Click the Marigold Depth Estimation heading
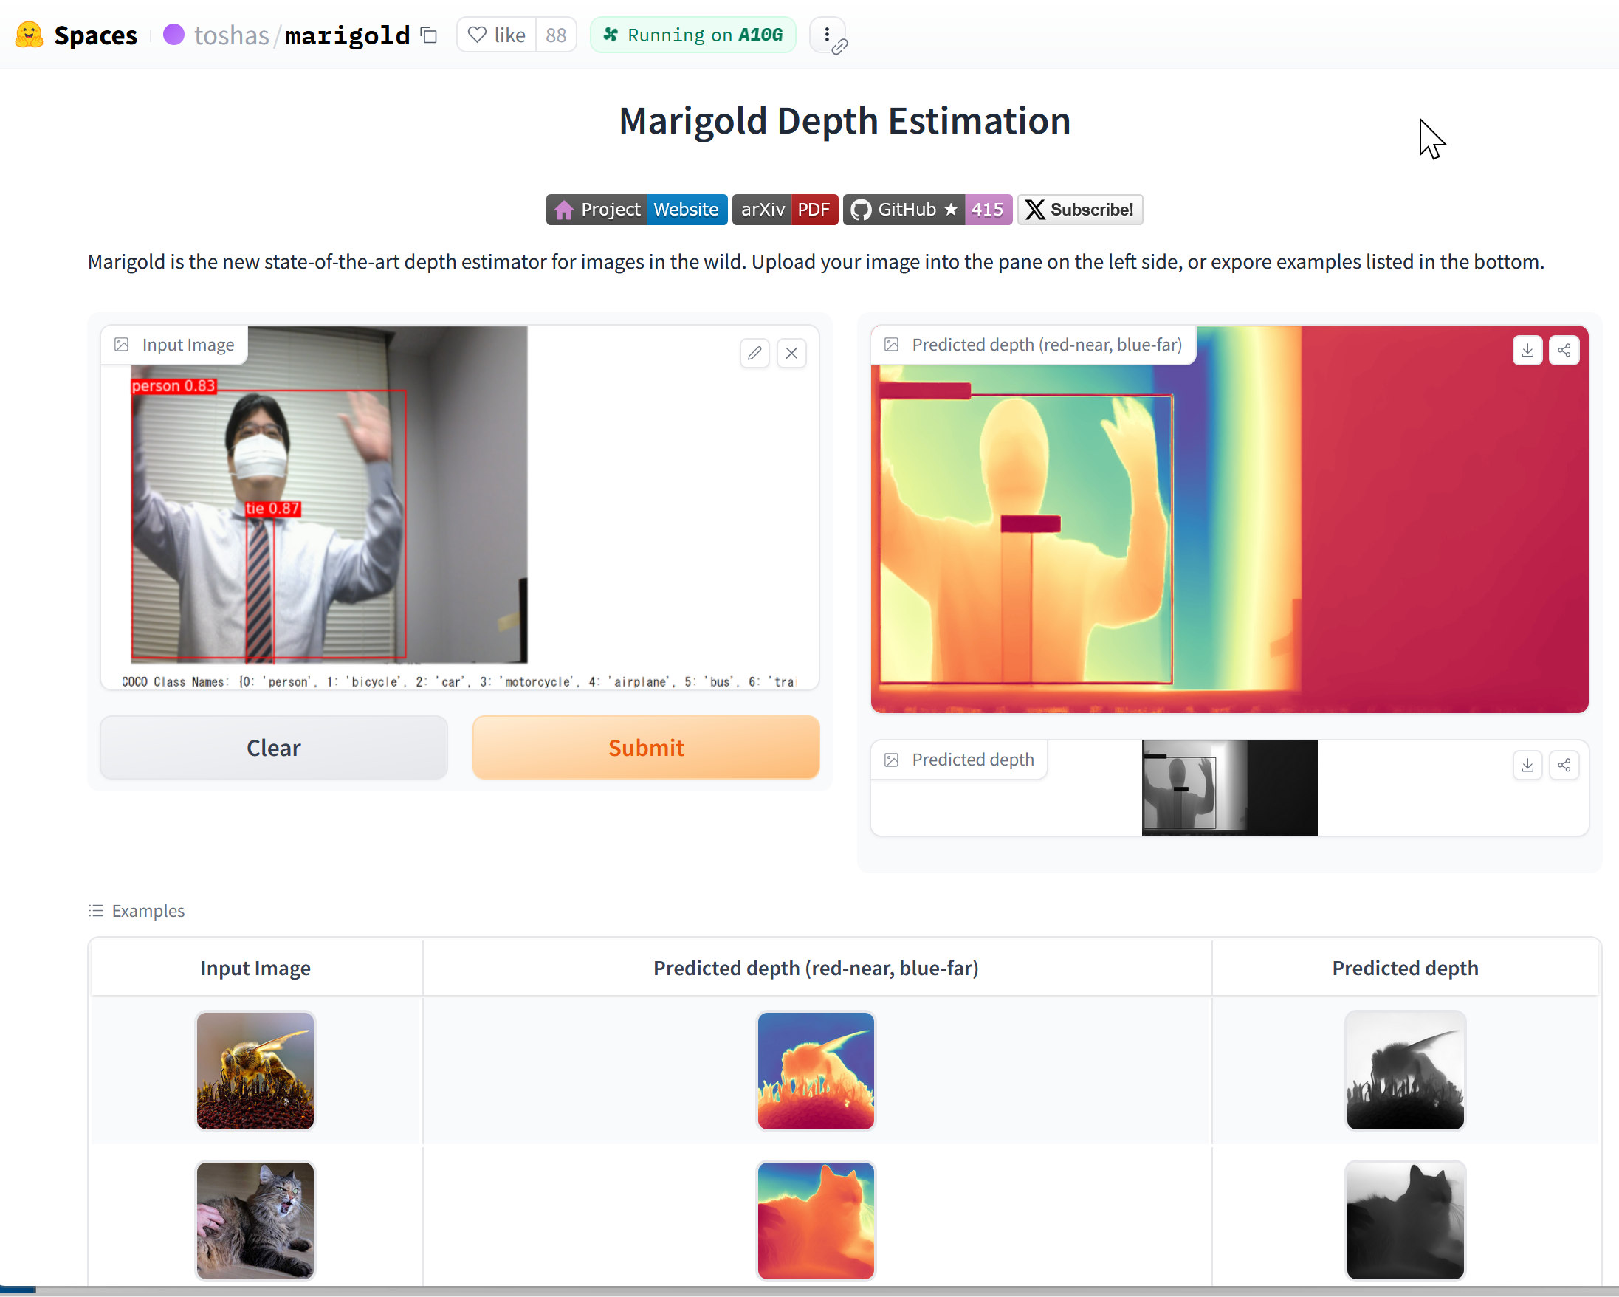This screenshot has width=1619, height=1297. (x=845, y=121)
